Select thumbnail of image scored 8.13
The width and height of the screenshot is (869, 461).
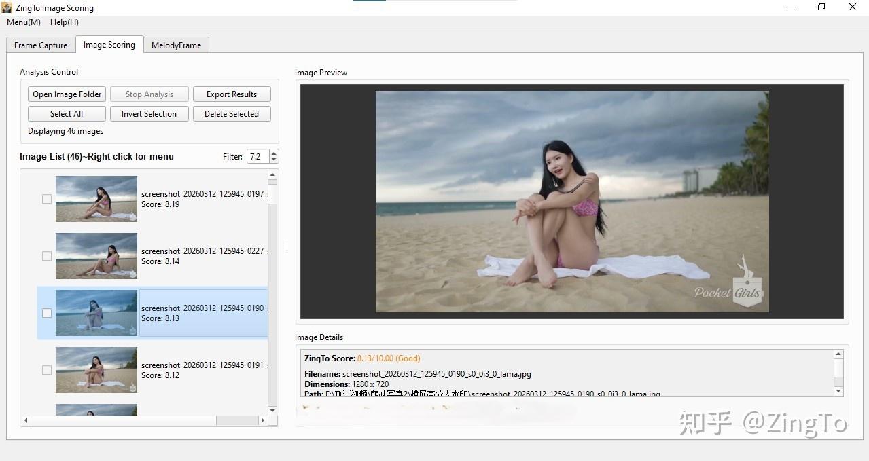pyautogui.click(x=96, y=313)
